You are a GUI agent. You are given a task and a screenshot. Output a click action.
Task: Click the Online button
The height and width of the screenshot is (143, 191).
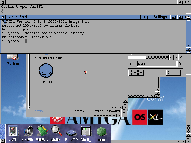point(136,73)
